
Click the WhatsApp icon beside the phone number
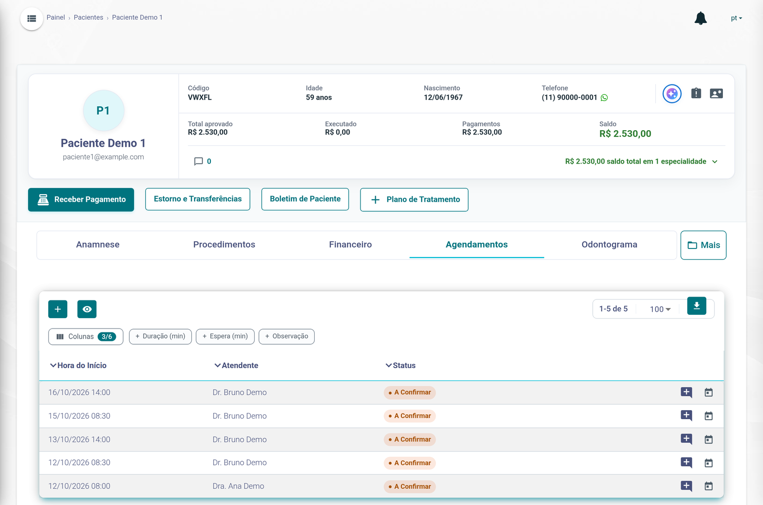pyautogui.click(x=604, y=98)
